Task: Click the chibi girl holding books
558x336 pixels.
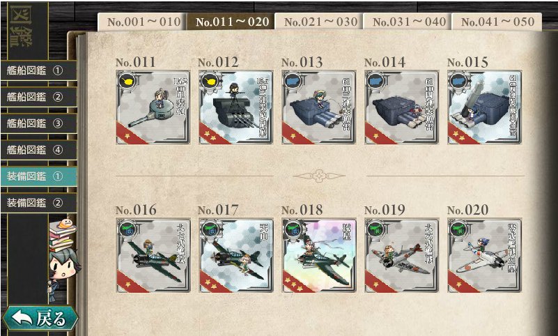Action: (x=63, y=259)
